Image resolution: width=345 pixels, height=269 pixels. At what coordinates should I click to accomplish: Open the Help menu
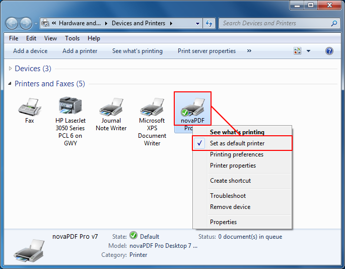point(94,38)
